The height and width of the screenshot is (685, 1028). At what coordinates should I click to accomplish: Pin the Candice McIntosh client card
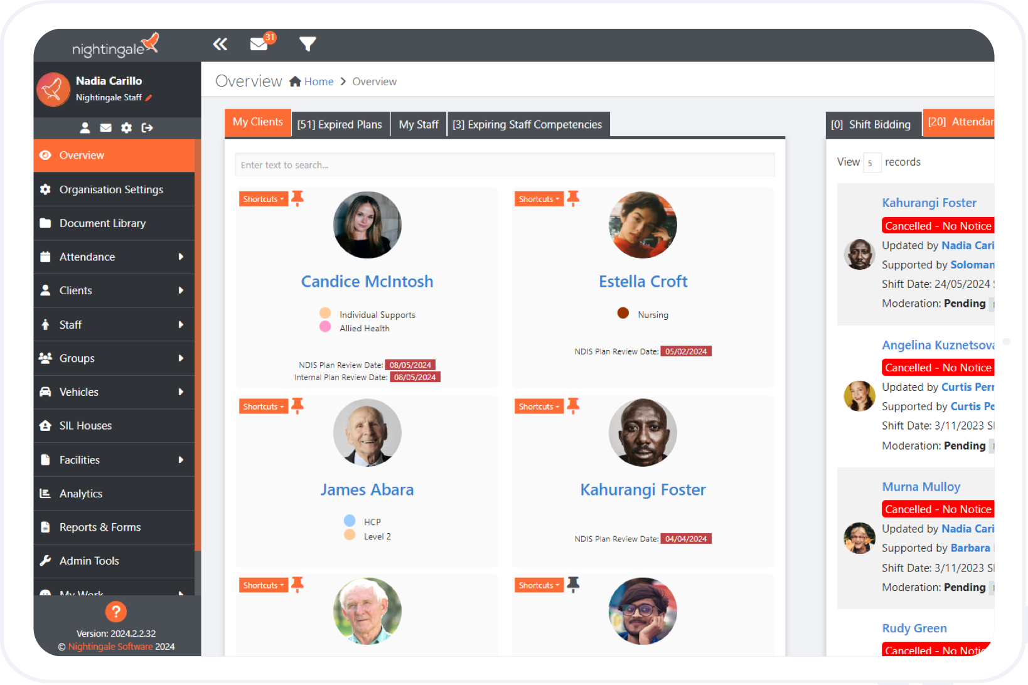tap(297, 198)
